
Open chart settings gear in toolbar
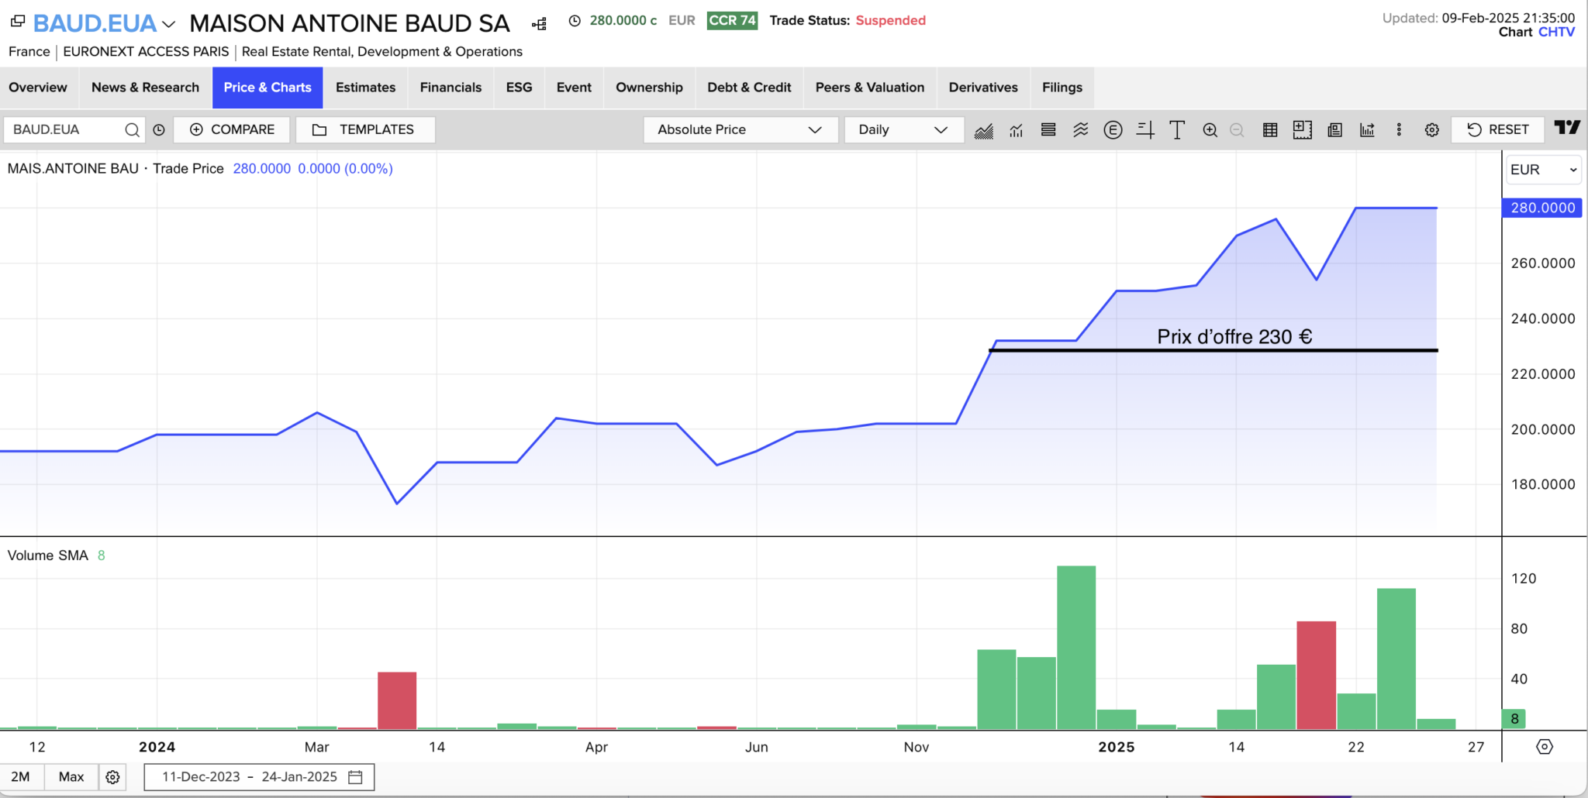[1431, 130]
